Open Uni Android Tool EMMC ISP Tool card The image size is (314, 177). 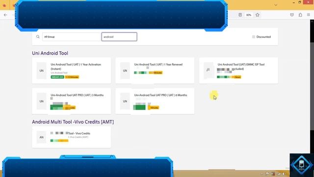tap(238, 70)
